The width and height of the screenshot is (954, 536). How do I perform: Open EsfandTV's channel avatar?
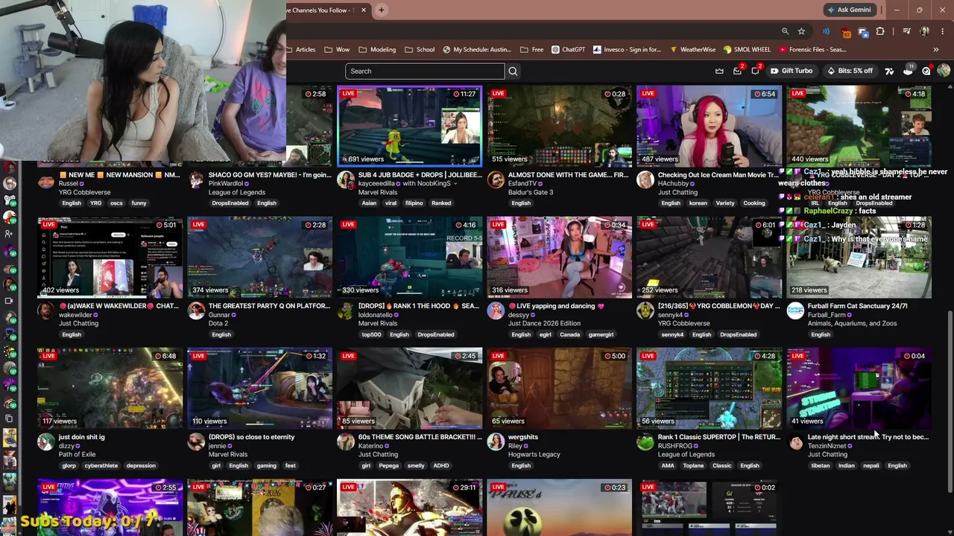[x=496, y=180]
